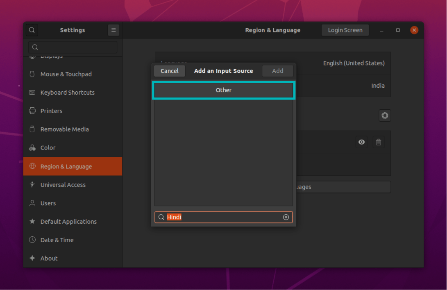Click the Add button in dialog
The height and width of the screenshot is (290, 447).
(x=278, y=71)
